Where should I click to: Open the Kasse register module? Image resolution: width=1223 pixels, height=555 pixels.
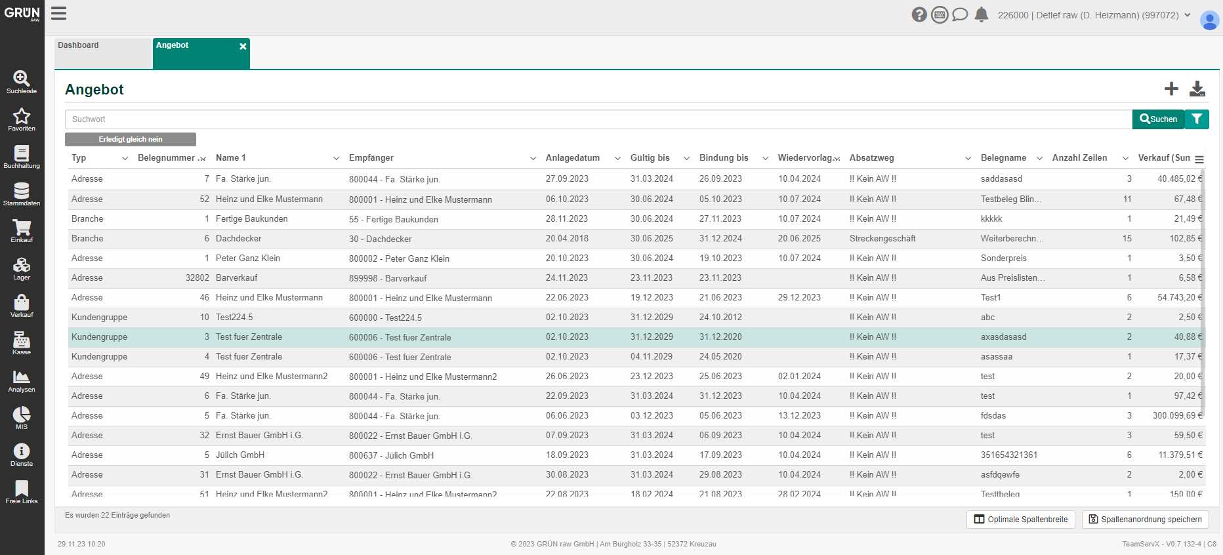pos(22,343)
